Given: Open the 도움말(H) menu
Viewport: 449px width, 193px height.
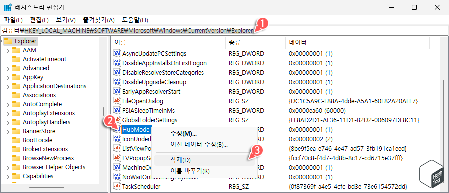Looking at the screenshot, I should 135,20.
